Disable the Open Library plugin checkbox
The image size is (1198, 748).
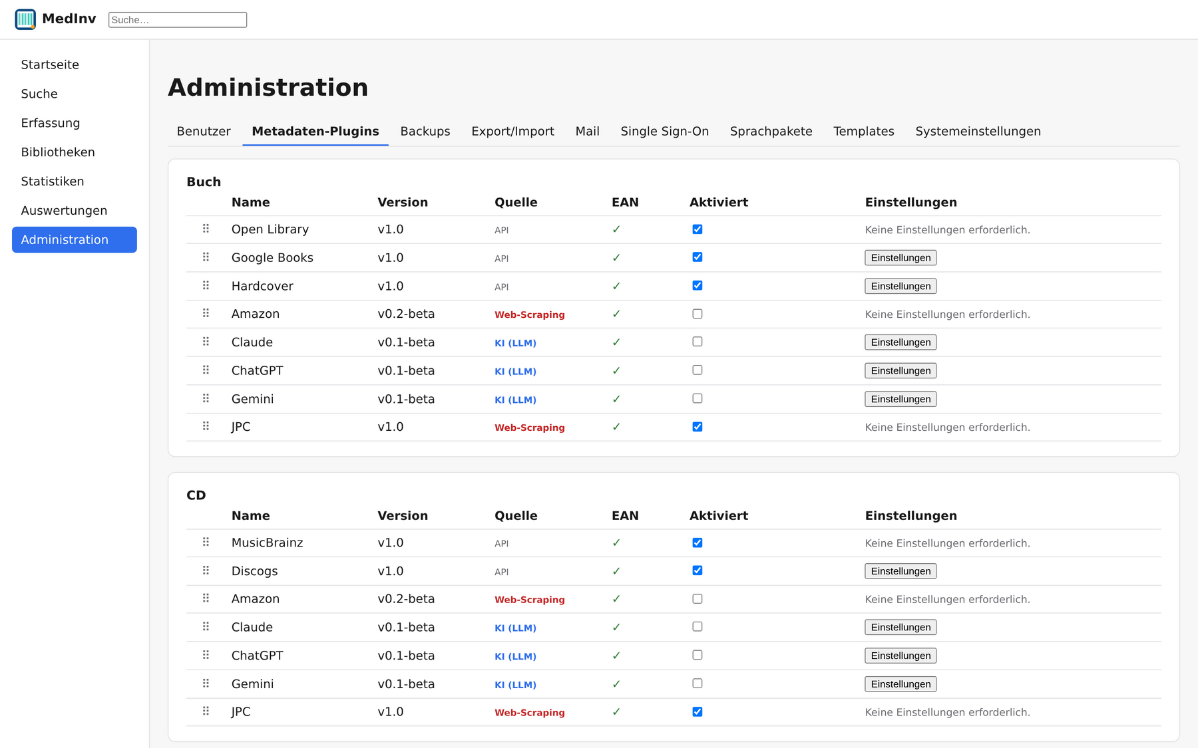698,229
